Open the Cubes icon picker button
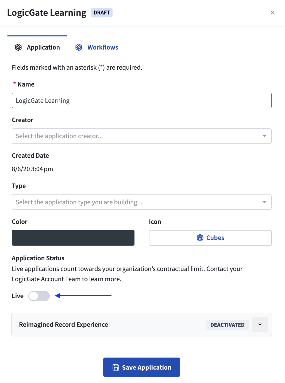285x383 pixels. tap(210, 238)
